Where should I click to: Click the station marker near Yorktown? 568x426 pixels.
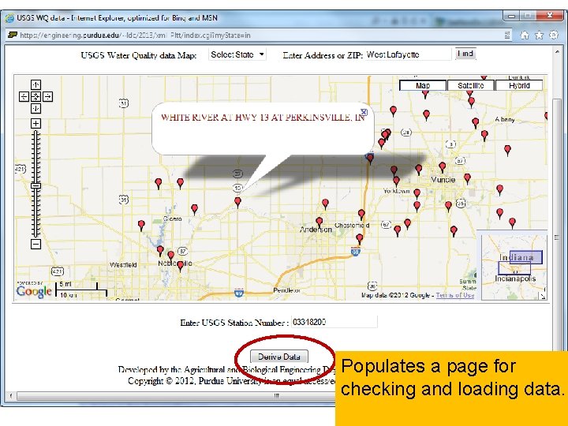396,181
